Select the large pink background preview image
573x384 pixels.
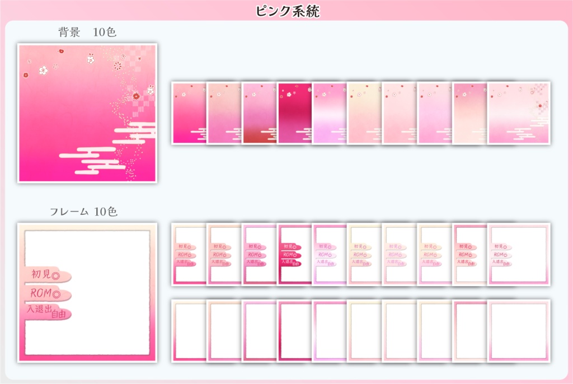[x=87, y=113]
